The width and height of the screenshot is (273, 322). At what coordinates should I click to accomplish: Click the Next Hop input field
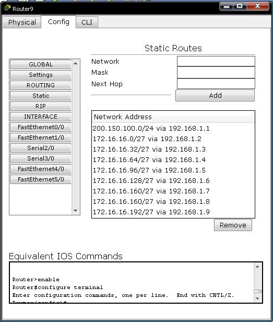click(216, 84)
